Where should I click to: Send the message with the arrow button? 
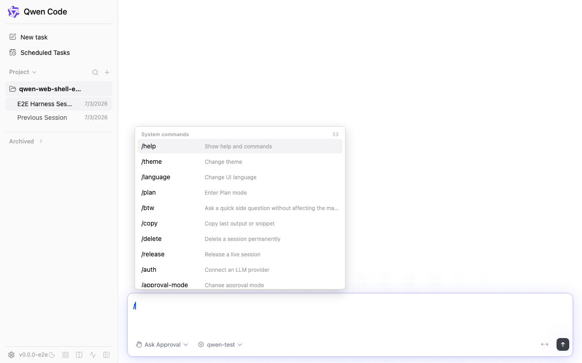pos(563,344)
